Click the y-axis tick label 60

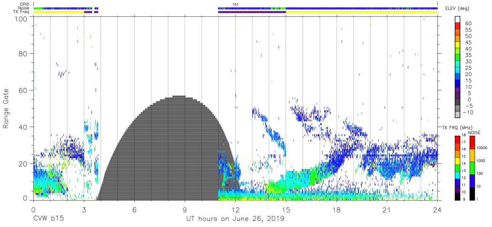click(x=23, y=90)
